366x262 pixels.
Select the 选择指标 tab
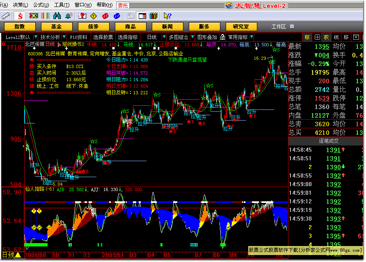tap(128, 37)
